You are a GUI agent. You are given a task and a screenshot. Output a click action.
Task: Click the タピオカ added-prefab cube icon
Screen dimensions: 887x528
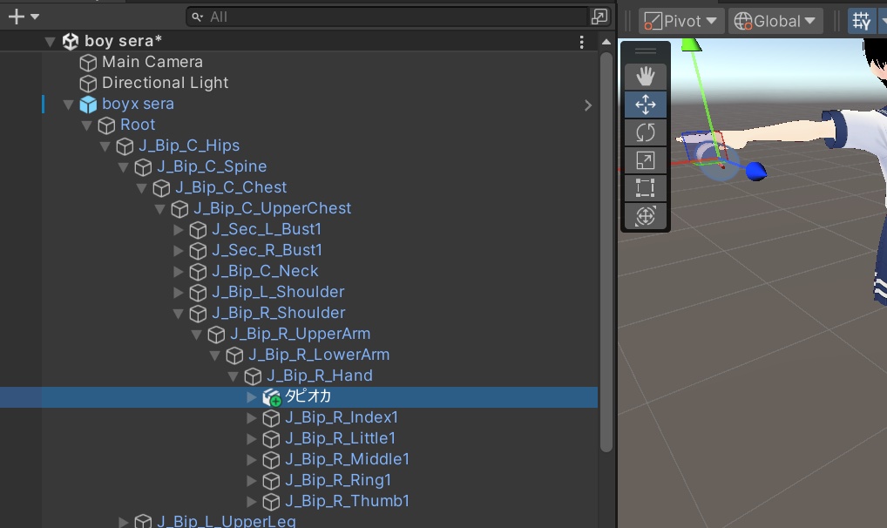[x=272, y=398]
